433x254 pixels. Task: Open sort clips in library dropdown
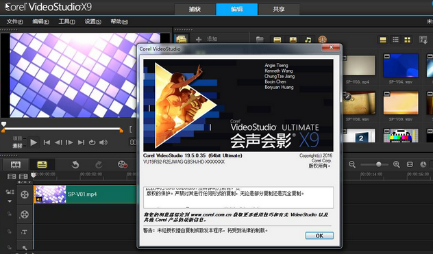[423, 40]
